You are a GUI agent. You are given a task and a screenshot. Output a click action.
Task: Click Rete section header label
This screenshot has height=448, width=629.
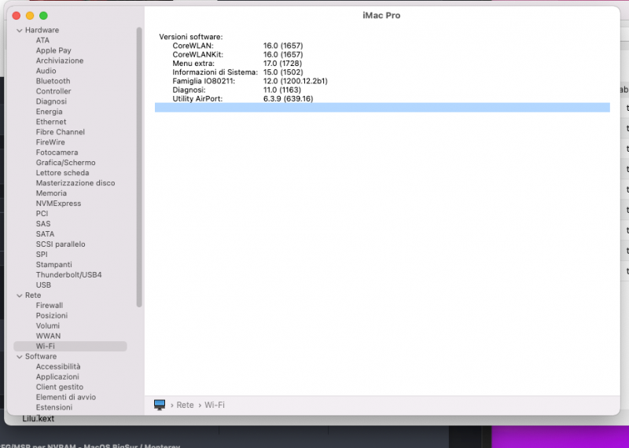pyautogui.click(x=33, y=296)
